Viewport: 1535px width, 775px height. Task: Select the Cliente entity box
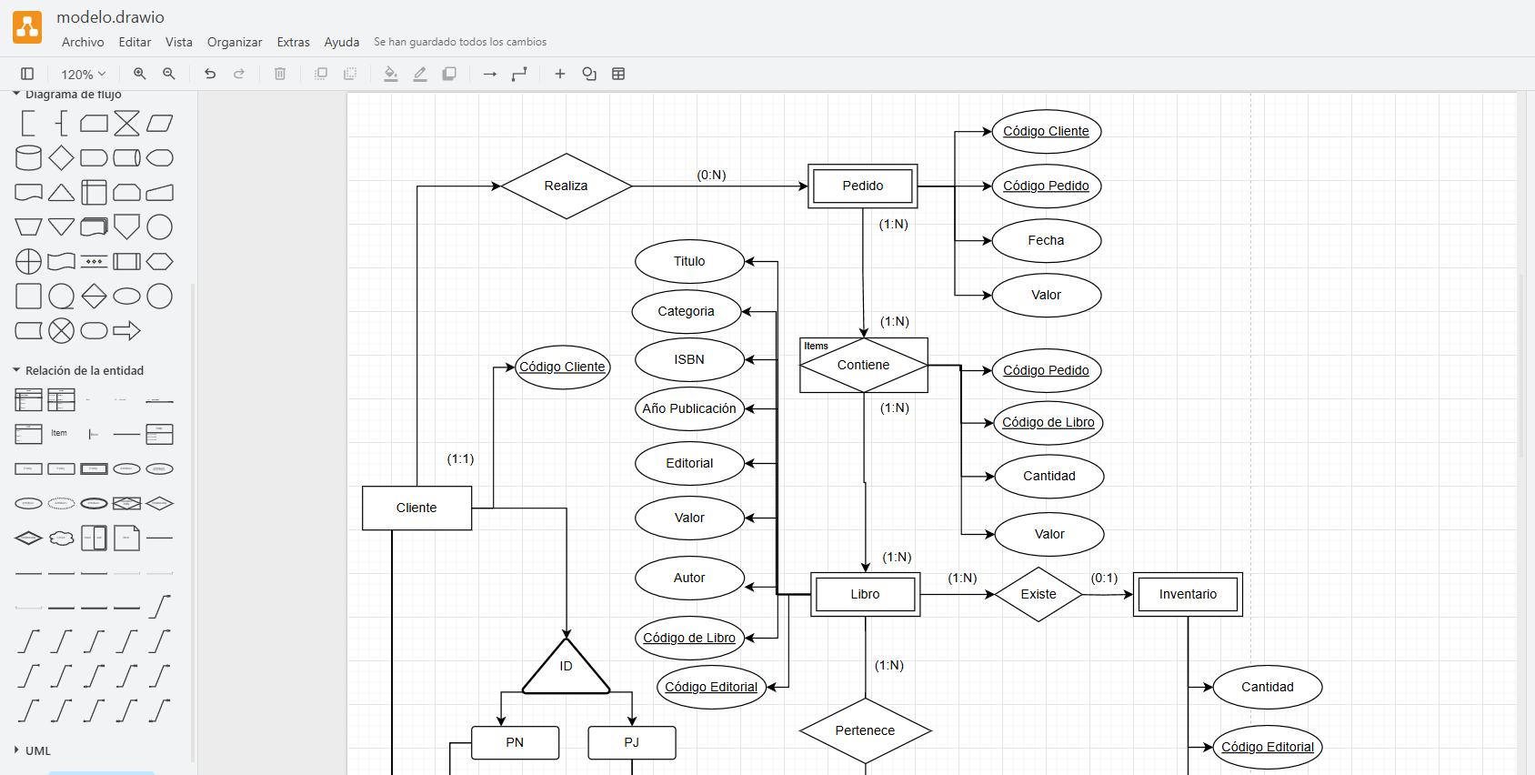click(416, 508)
